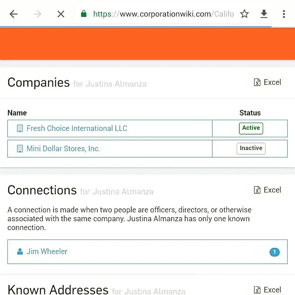Click the grayed-out forward arrow

(37, 14)
